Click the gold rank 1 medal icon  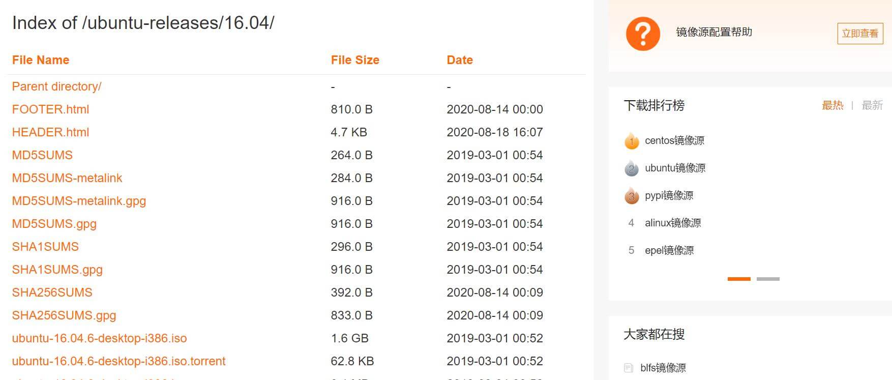point(631,141)
